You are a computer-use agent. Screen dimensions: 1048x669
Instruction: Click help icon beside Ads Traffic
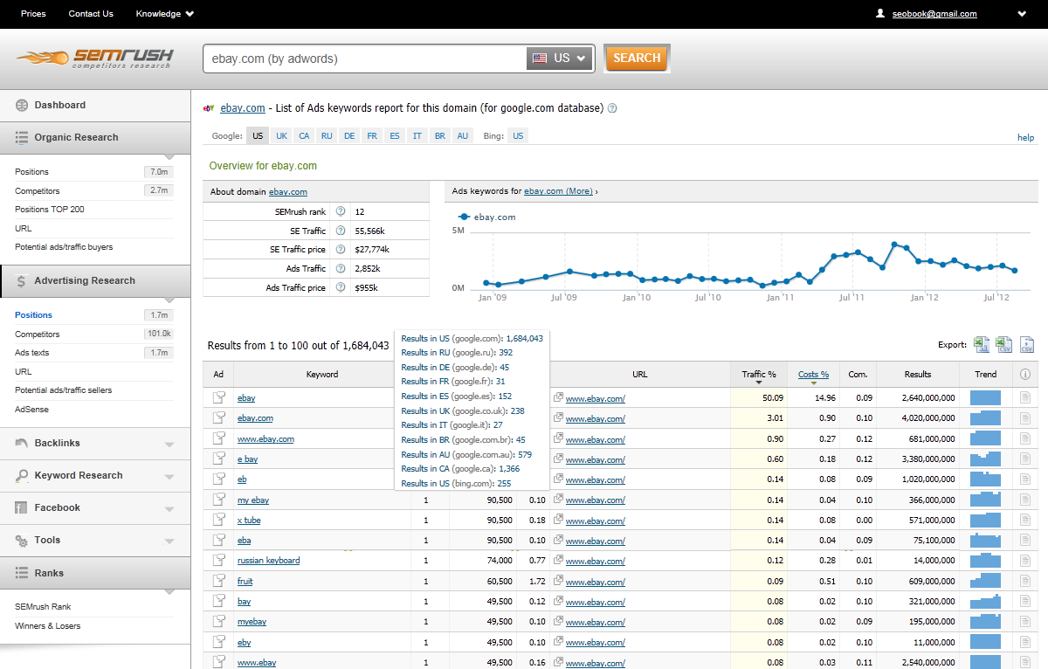[340, 269]
